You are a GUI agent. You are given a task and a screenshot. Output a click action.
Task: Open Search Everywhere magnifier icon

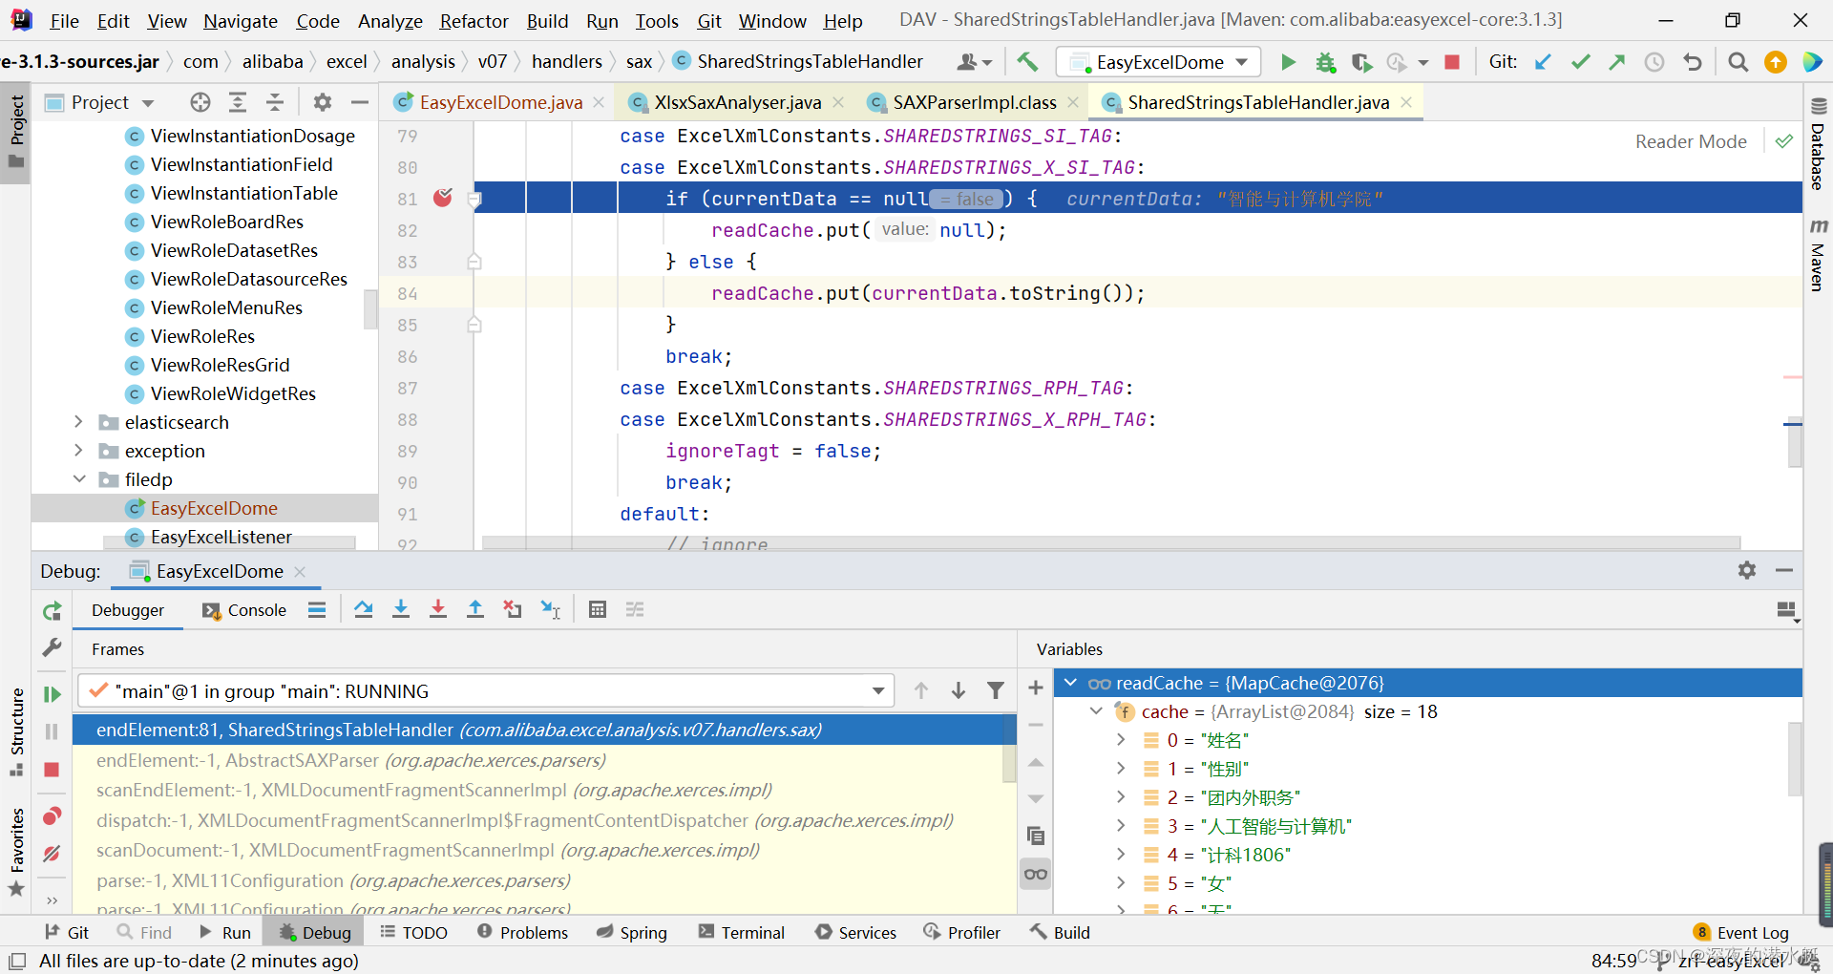pos(1738,62)
